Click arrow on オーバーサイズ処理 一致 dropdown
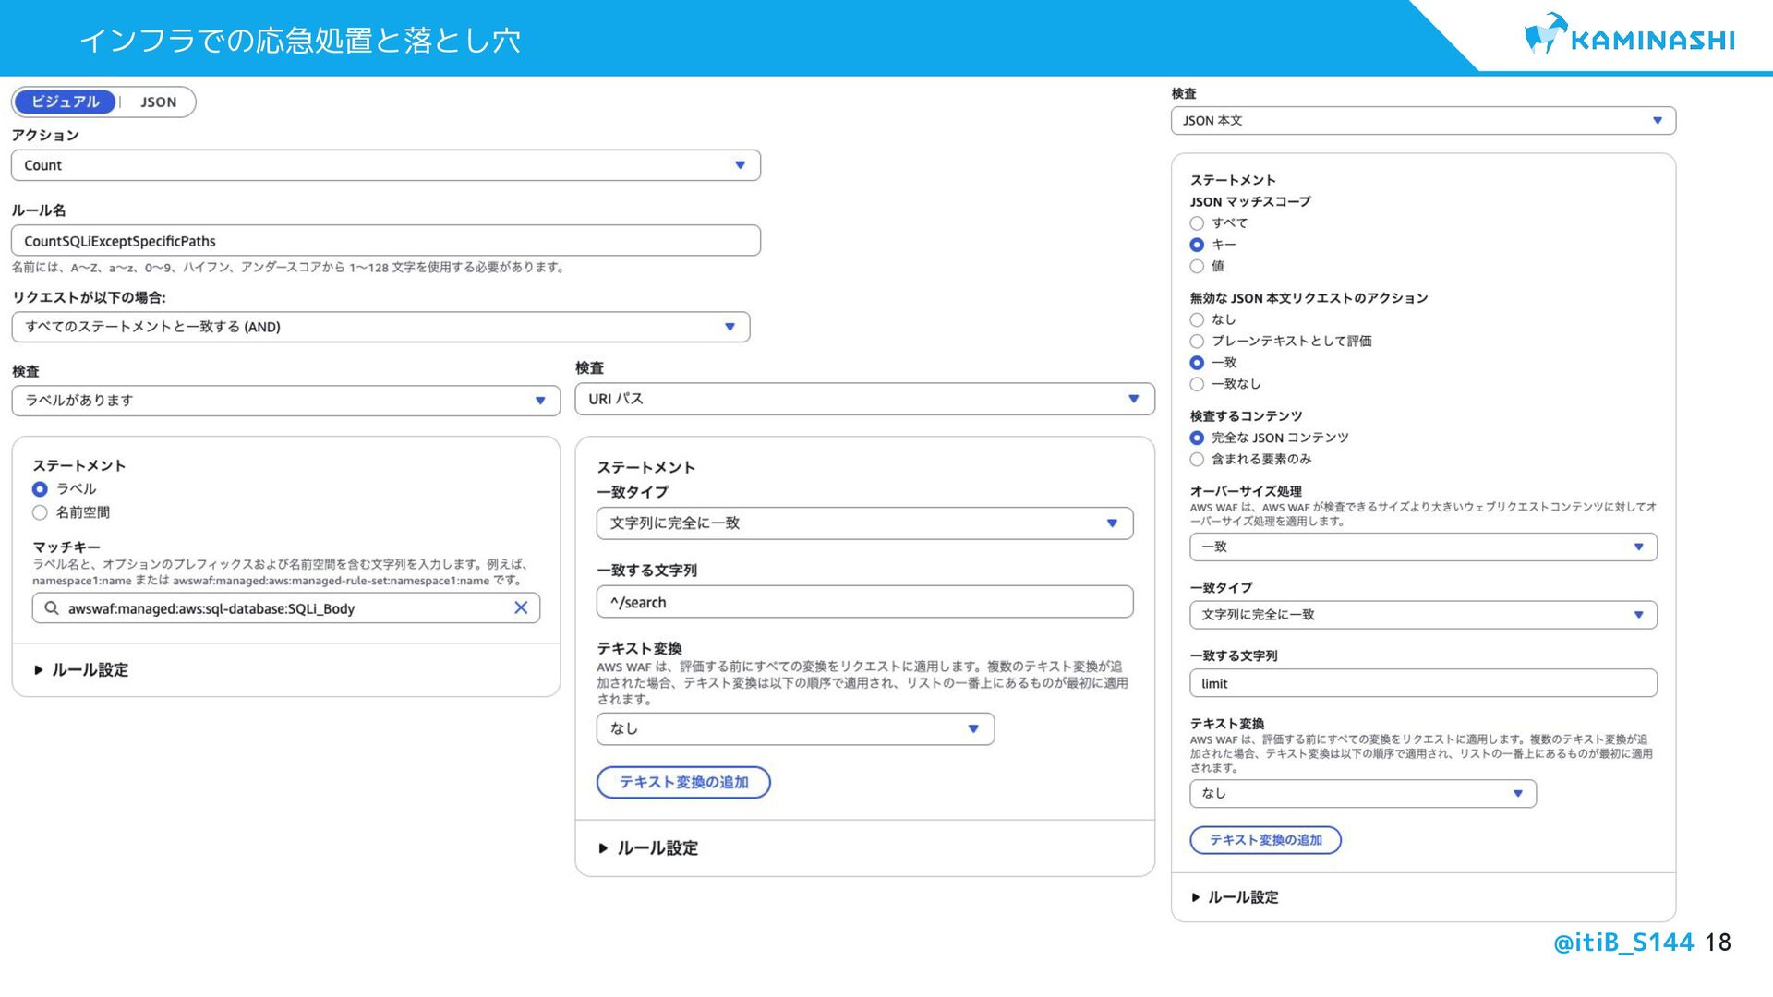Viewport: 1773px width, 997px height. (1638, 547)
